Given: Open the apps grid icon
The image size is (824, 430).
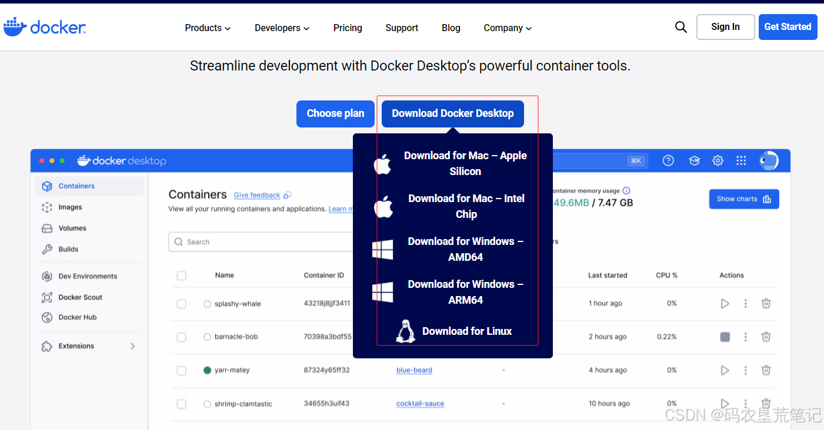Looking at the screenshot, I should [741, 160].
